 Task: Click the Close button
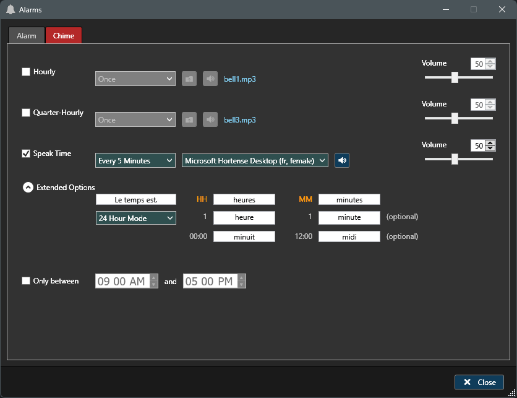[479, 382]
